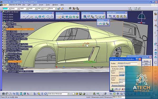Open the Start menu

(5, 5)
